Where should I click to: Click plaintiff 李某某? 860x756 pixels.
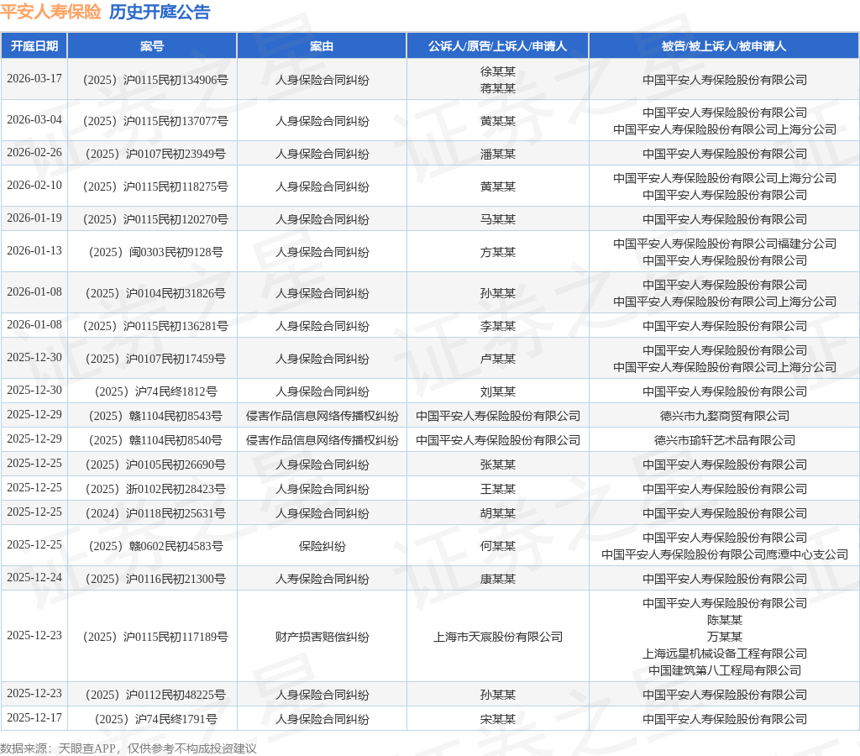pyautogui.click(x=497, y=327)
